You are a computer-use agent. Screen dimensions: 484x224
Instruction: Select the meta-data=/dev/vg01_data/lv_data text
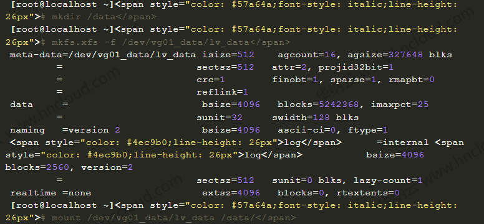pos(102,55)
